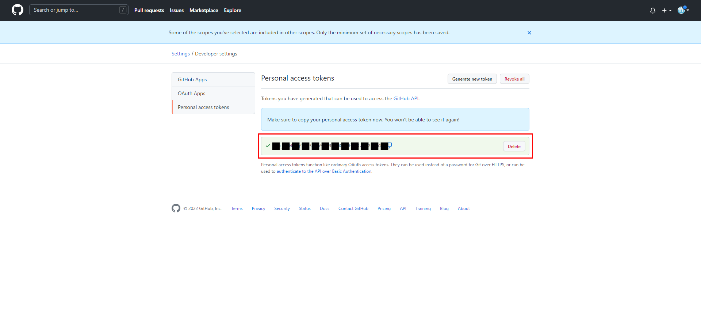Go to GitHub home via Octocat logo
701x327 pixels.
tap(17, 10)
